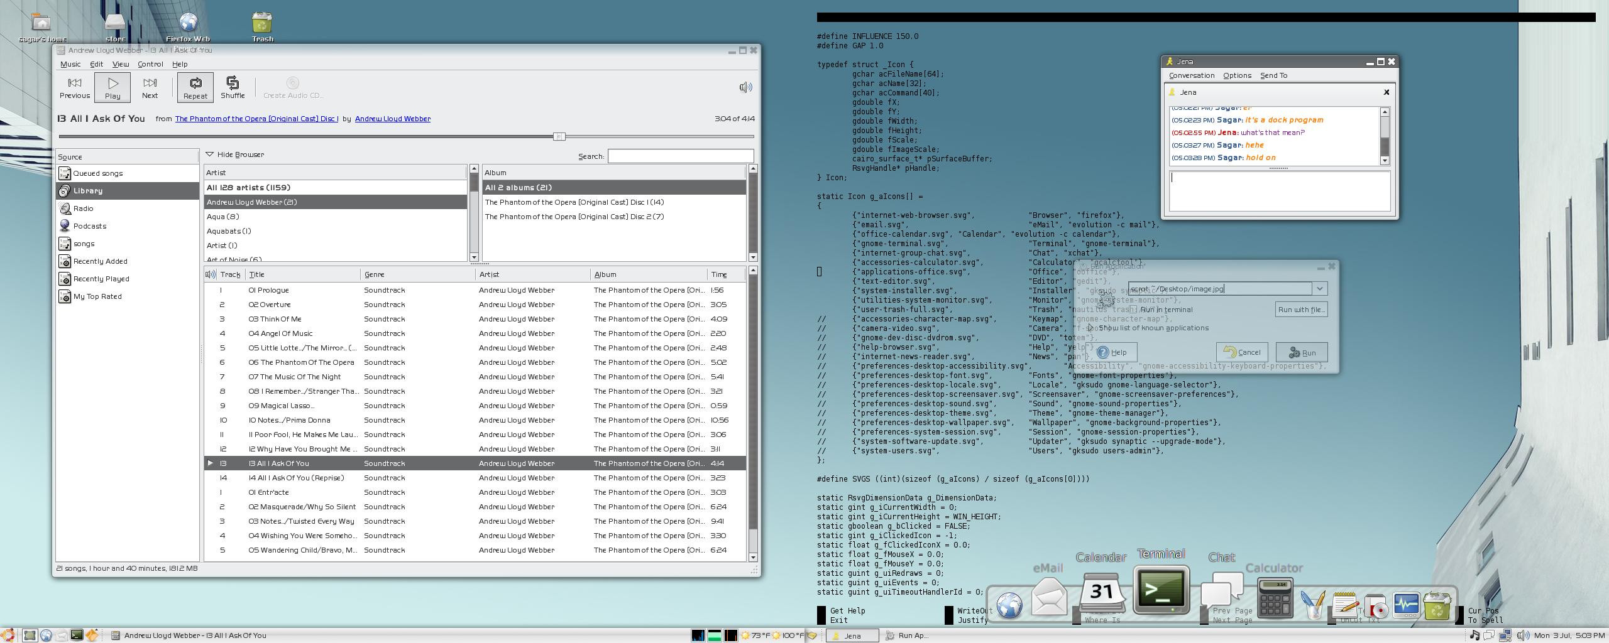The height and width of the screenshot is (643, 1609).
Task: Follow the Andrew Lloyd Webber artist link
Action: point(393,119)
